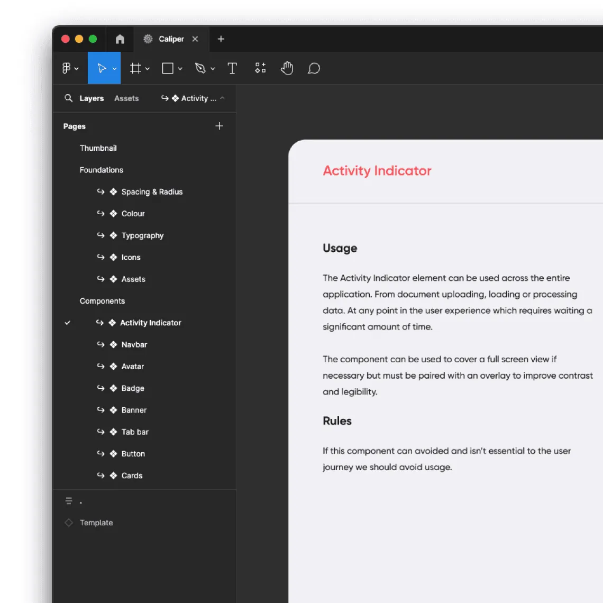Open Pen tool options dropdown arrow
603x603 pixels.
pos(213,69)
